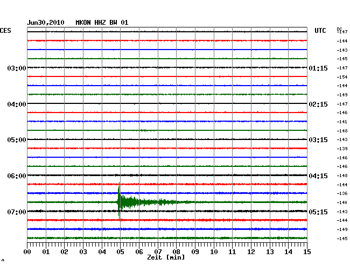Click the Zeit [min] axis title
The height and width of the screenshot is (266, 350).
point(166,257)
